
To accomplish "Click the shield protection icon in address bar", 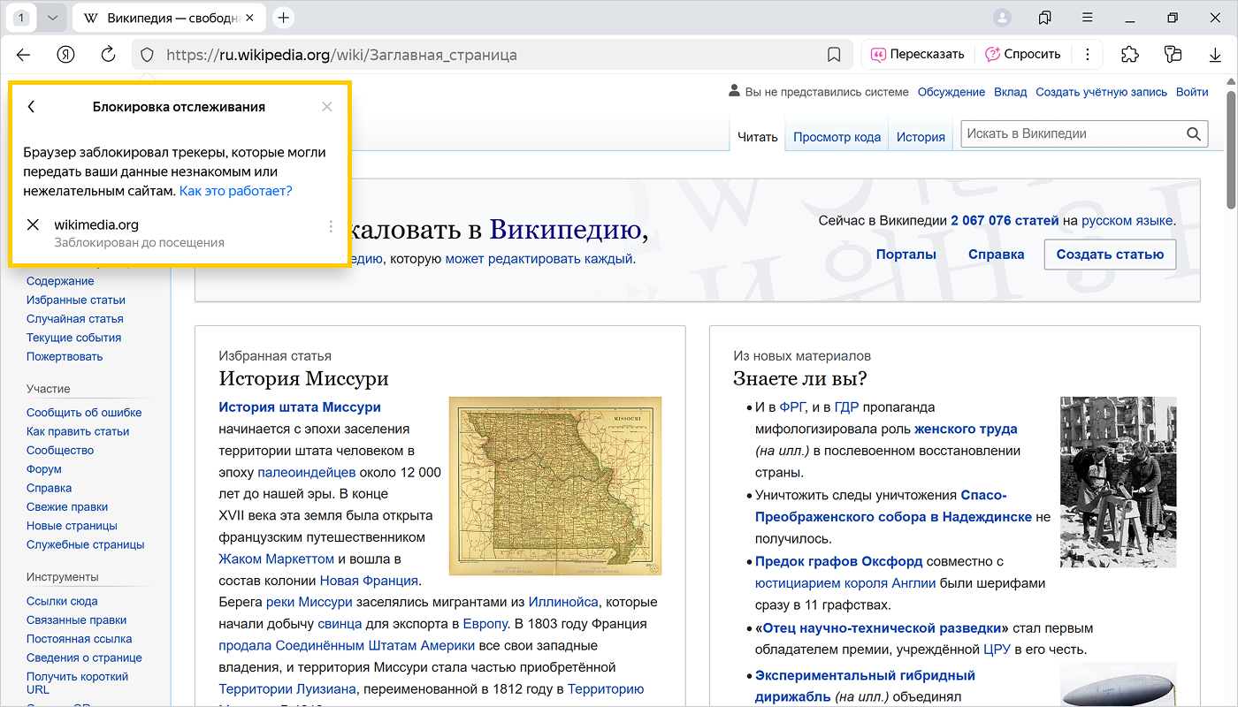I will pos(148,55).
